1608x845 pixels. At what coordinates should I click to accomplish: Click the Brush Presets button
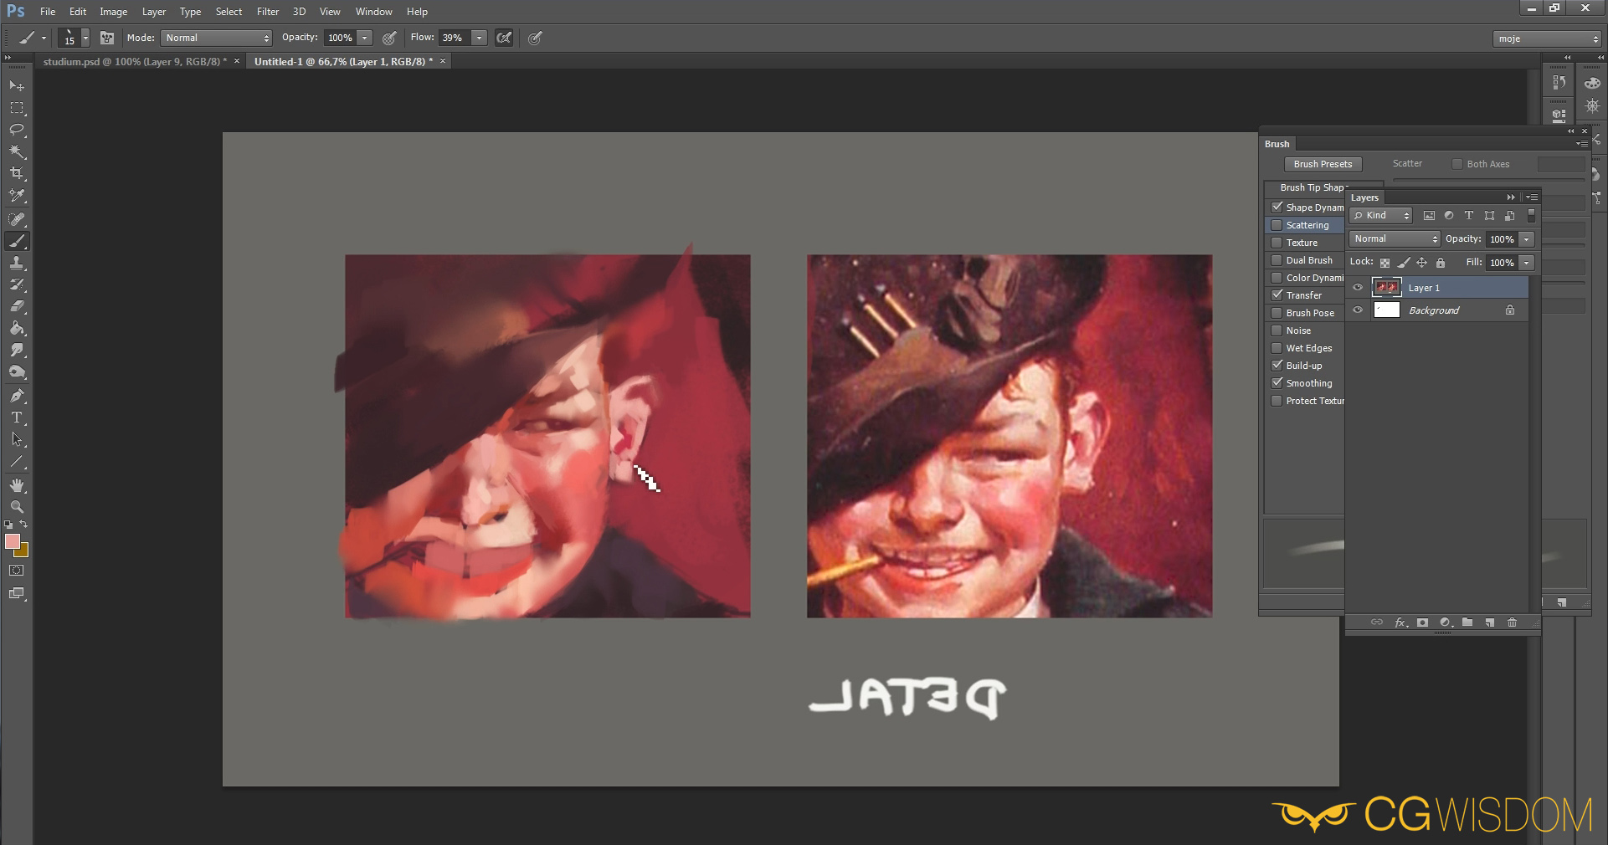pos(1323,164)
